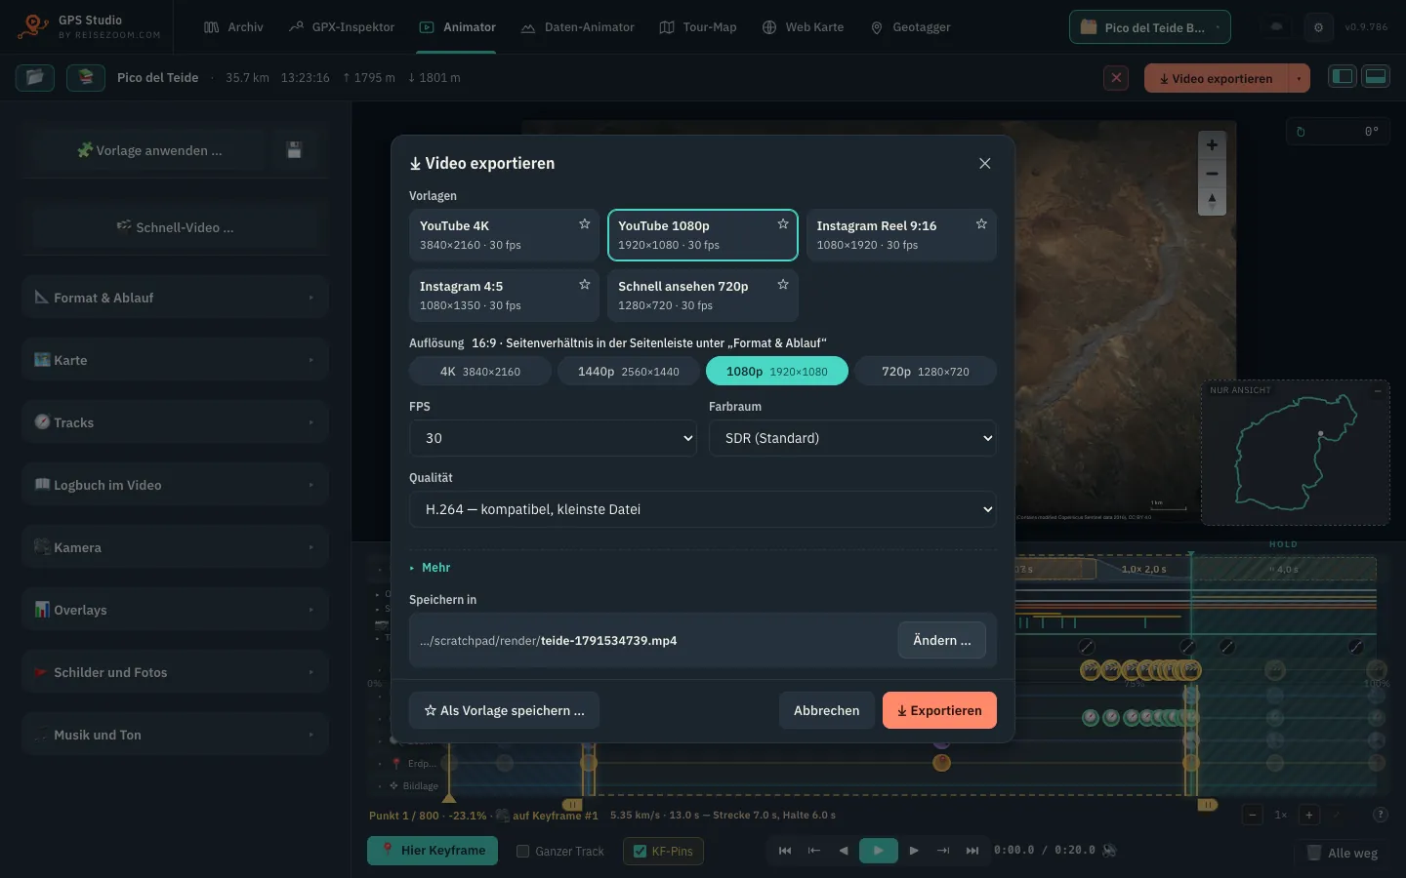Open the Pico del Teide project dropdown

1150,27
